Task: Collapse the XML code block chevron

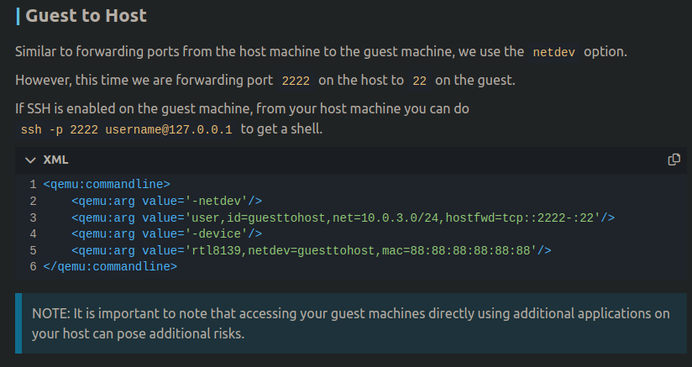Action: tap(30, 160)
